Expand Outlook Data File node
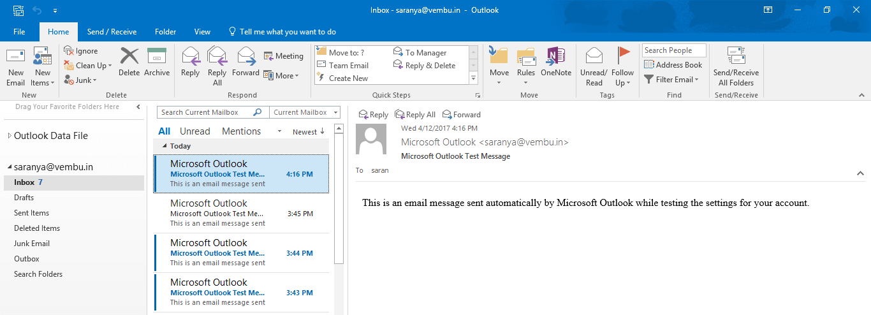Viewport: 871px width, 315px height. tap(9, 136)
